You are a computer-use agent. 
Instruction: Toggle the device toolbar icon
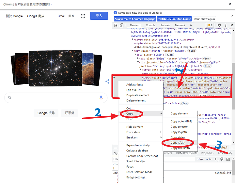click(x=121, y=25)
